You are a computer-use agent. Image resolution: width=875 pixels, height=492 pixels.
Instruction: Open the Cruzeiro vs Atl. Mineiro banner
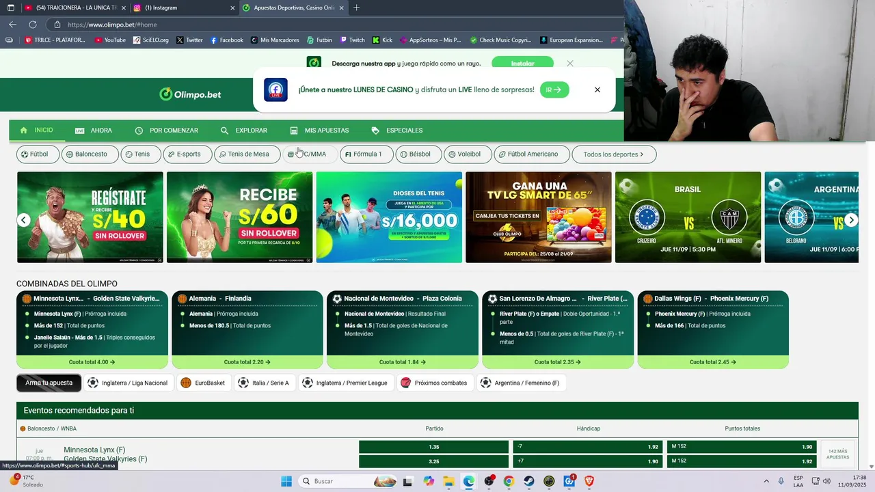point(688,217)
